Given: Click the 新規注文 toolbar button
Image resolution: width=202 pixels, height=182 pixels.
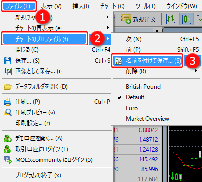Looking at the screenshot, I should point(139,19).
